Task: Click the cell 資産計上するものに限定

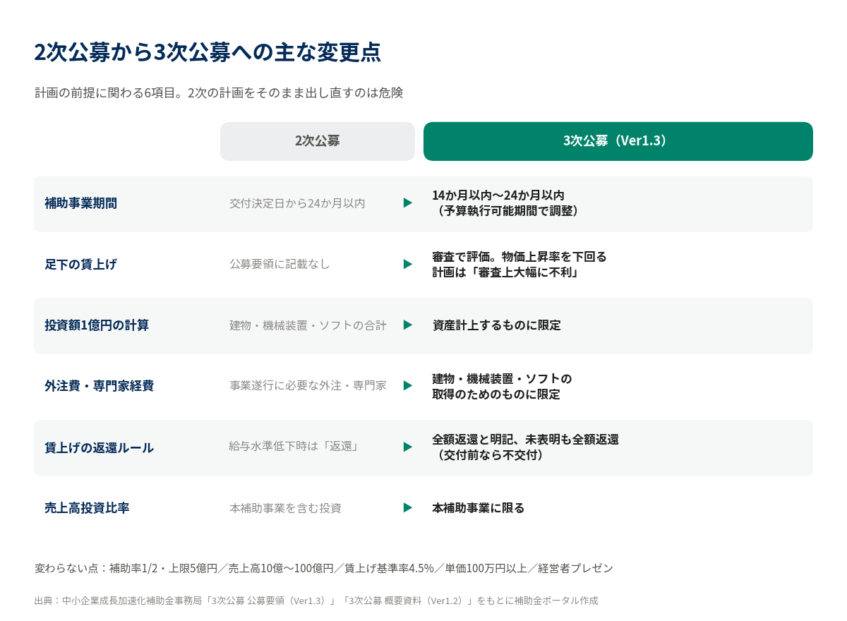Action: click(496, 325)
